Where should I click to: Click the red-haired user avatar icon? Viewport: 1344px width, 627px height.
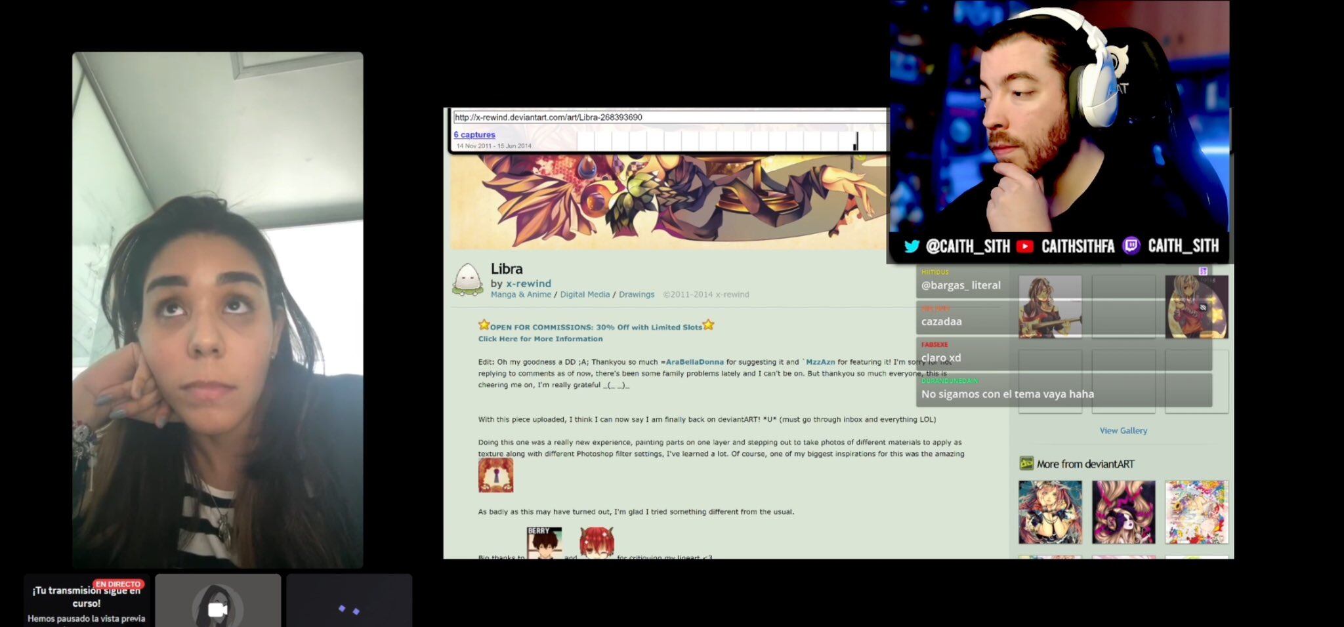tap(596, 542)
